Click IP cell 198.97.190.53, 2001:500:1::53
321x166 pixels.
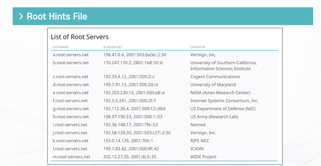coord(133,117)
